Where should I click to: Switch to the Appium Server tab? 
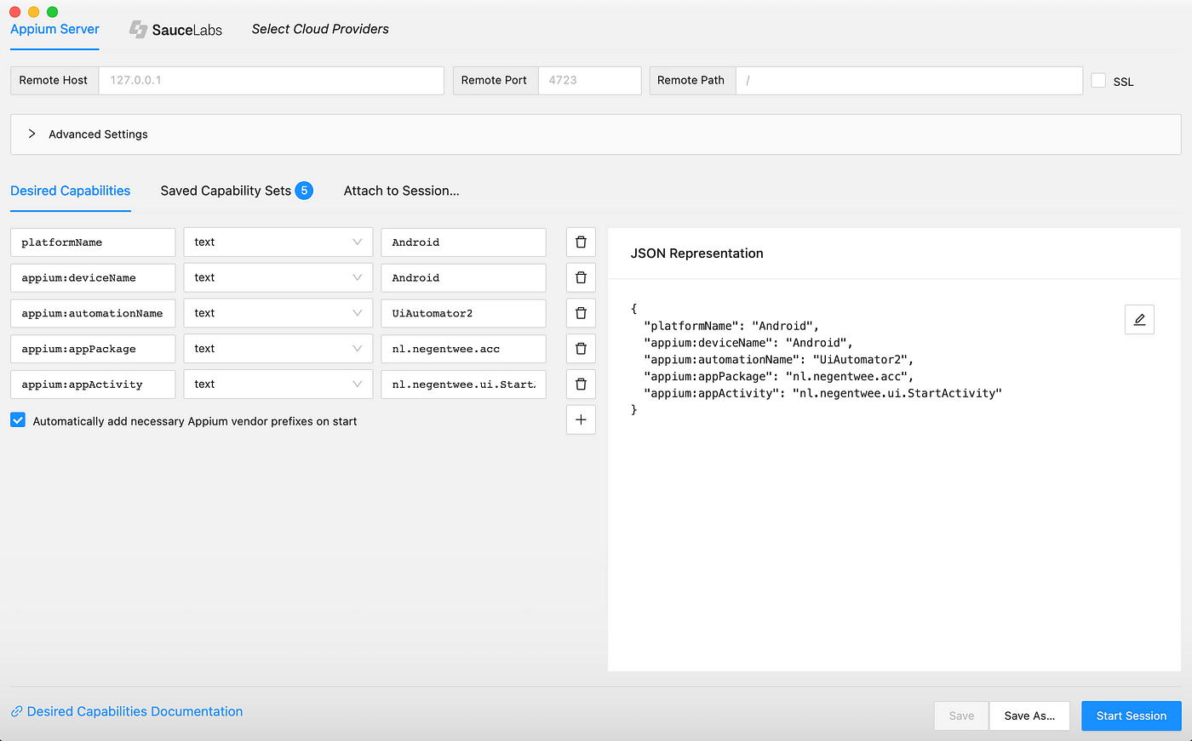point(54,29)
